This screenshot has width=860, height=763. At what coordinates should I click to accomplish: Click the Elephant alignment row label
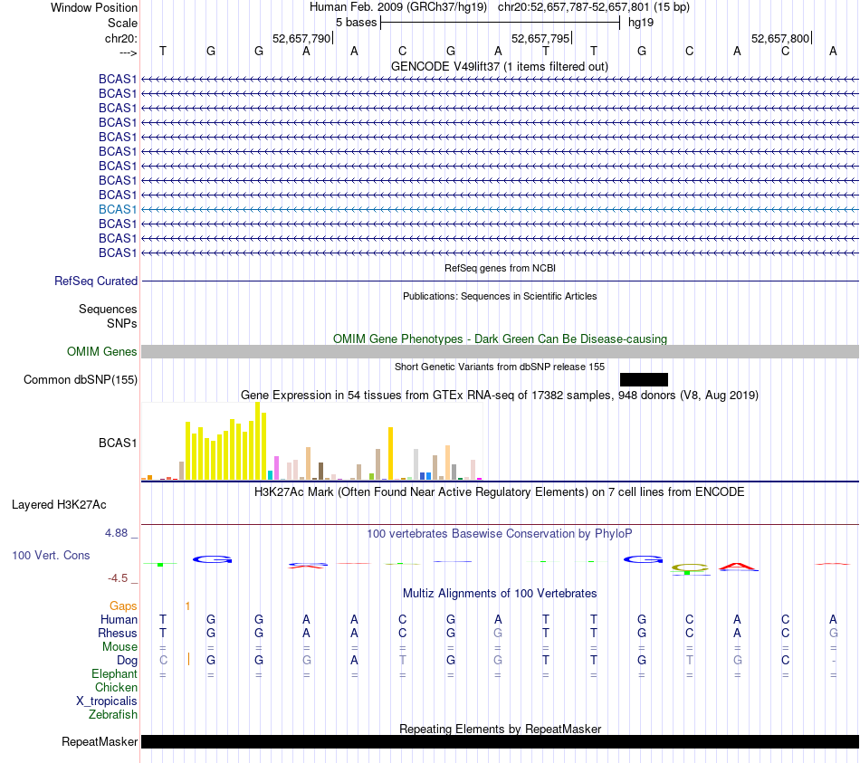click(x=114, y=673)
